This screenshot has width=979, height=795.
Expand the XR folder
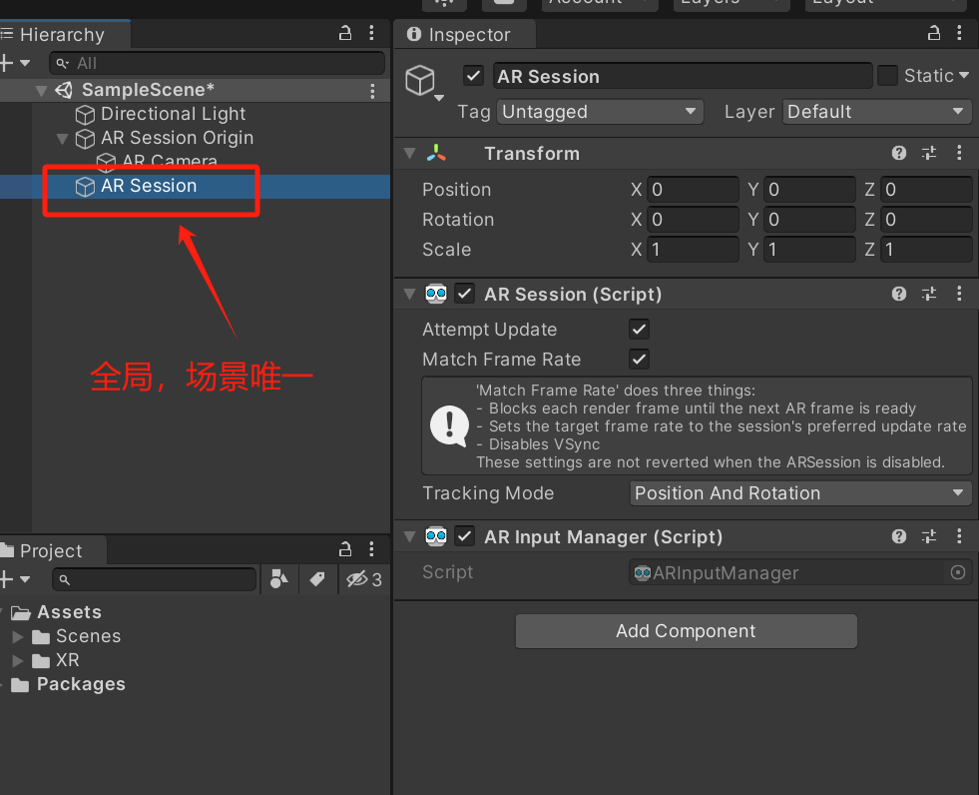[18, 660]
